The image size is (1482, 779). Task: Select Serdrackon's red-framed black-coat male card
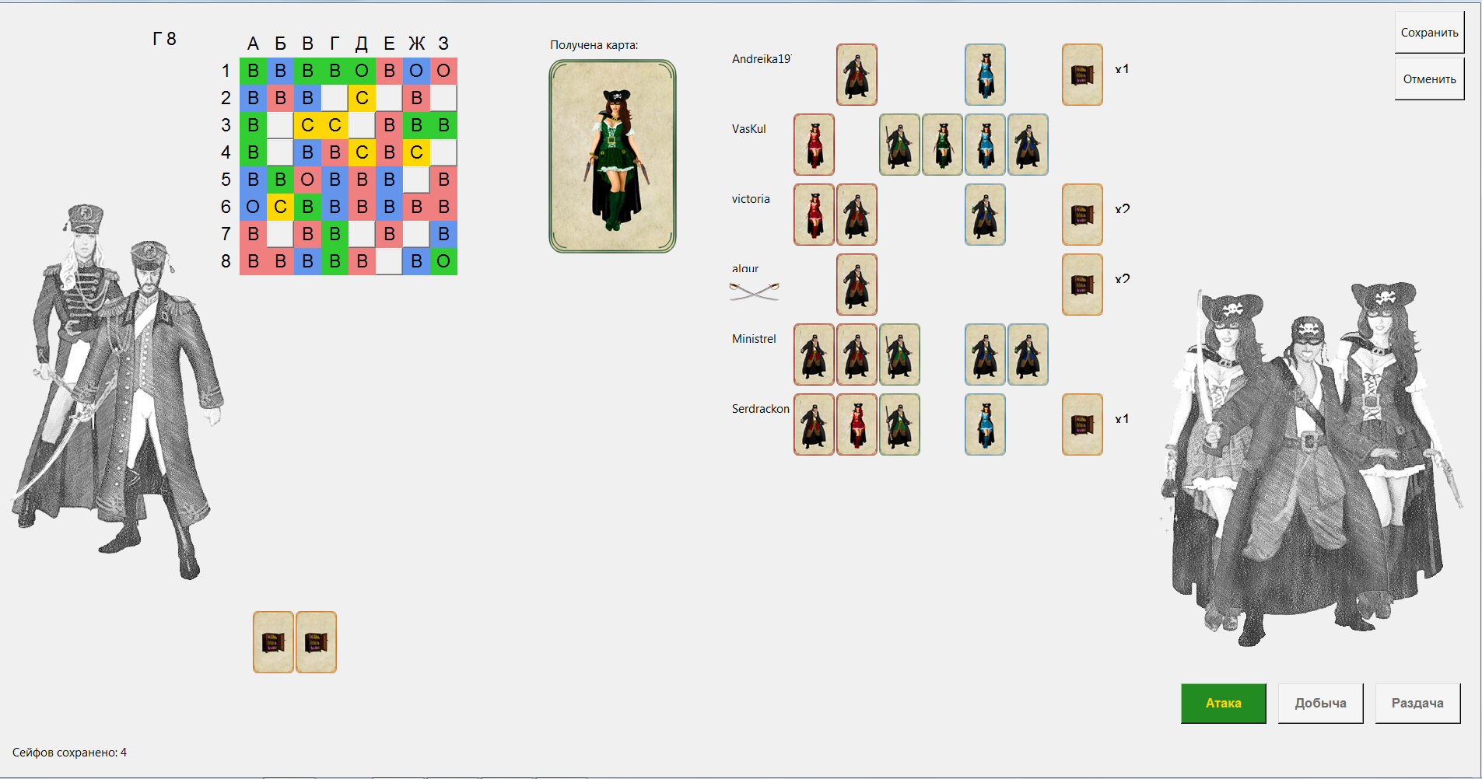pyautogui.click(x=814, y=424)
